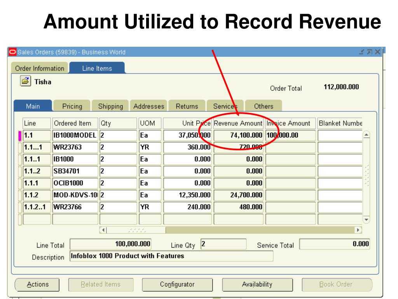Click the Service Total field
The height and width of the screenshot is (299, 398).
point(335,244)
